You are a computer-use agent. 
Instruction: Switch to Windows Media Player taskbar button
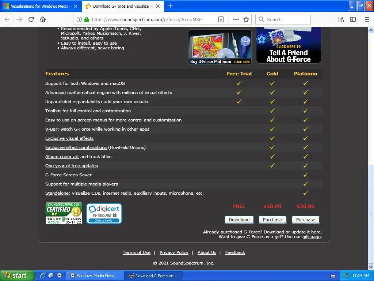95,276
